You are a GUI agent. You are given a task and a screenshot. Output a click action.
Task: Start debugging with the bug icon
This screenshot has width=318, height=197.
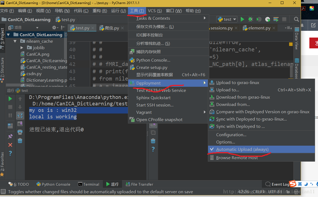tap(251, 19)
